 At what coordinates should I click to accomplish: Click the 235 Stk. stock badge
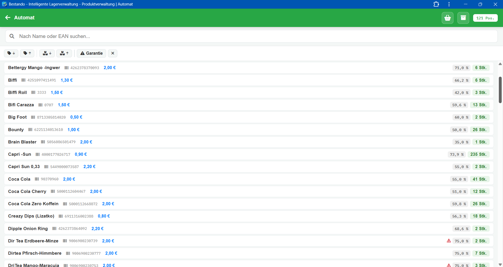[478, 154]
